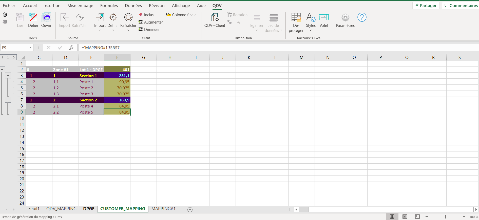Image resolution: width=479 pixels, height=220 pixels.
Task: Open the Données ribbon tab
Action: (133, 6)
